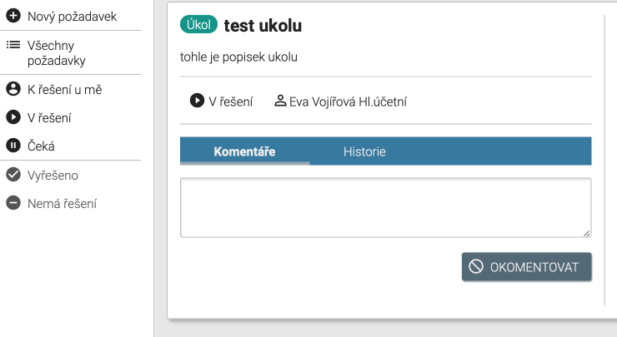Viewport: 617px width, 337px height.
Task: Switch to the Historie tab
Action: click(364, 151)
